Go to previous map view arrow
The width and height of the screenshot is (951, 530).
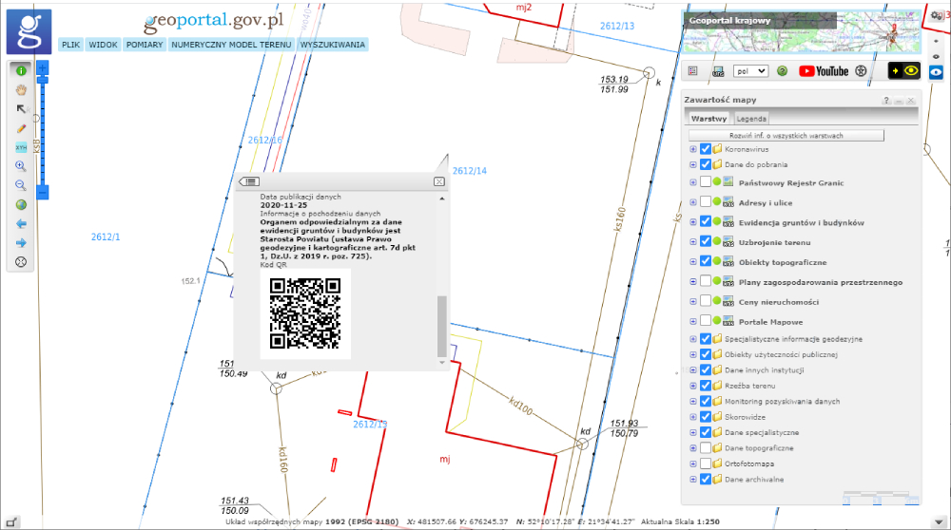[21, 223]
